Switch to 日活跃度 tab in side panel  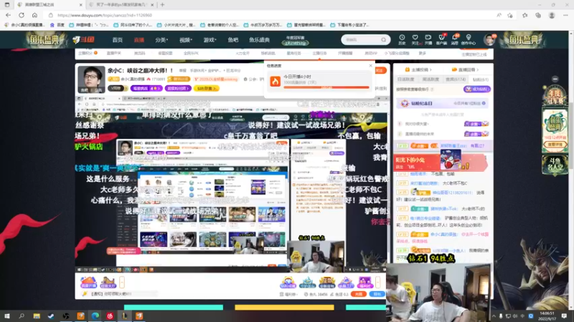(x=405, y=79)
